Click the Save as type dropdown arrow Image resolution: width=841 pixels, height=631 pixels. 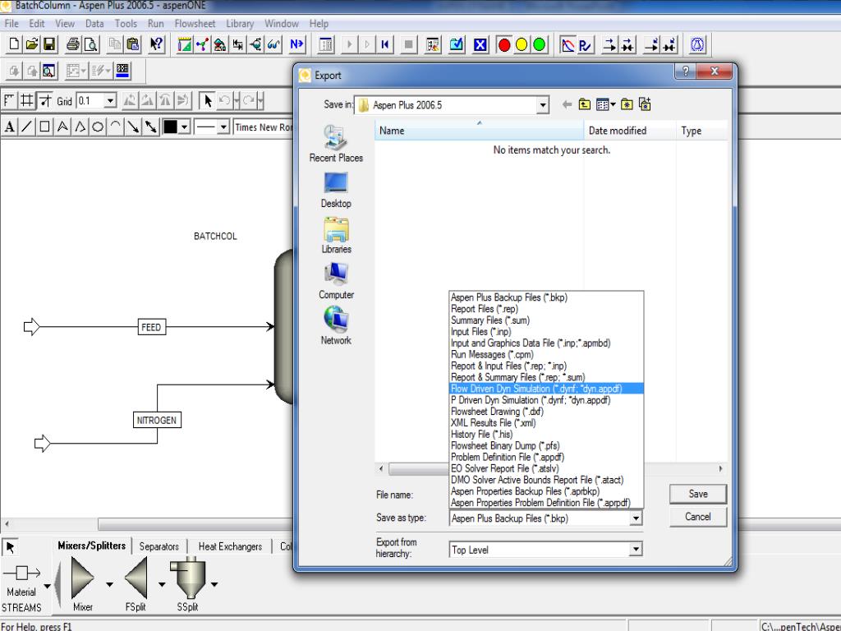636,518
